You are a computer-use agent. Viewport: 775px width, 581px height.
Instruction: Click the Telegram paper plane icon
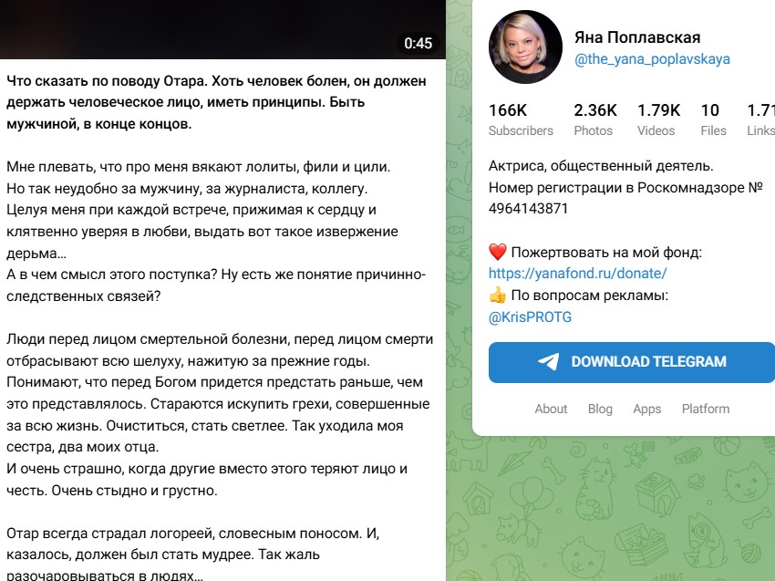click(x=548, y=361)
